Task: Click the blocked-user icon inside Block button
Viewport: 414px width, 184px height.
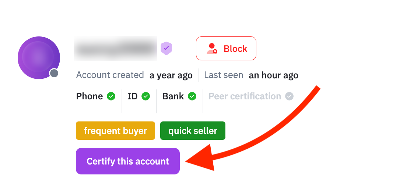Action: tap(212, 49)
